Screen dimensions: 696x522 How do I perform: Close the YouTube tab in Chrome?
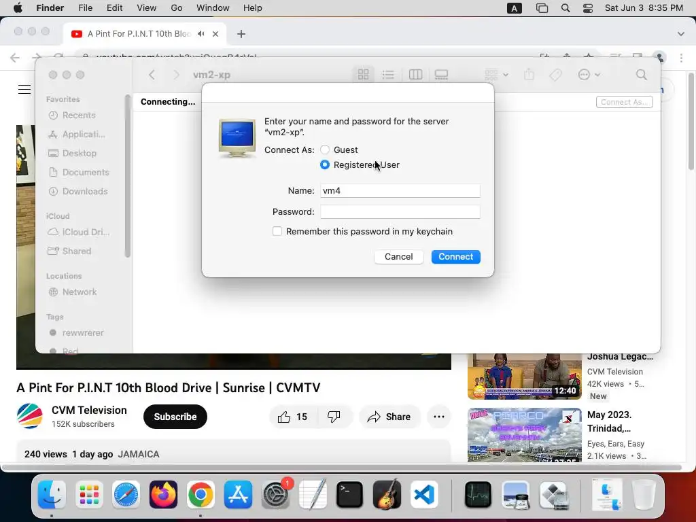215,34
